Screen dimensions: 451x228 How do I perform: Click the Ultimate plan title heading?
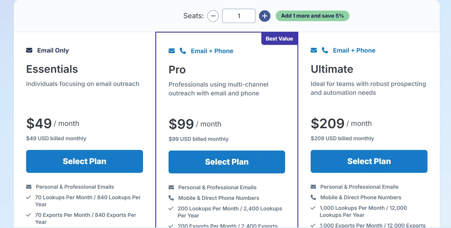[x=332, y=69]
